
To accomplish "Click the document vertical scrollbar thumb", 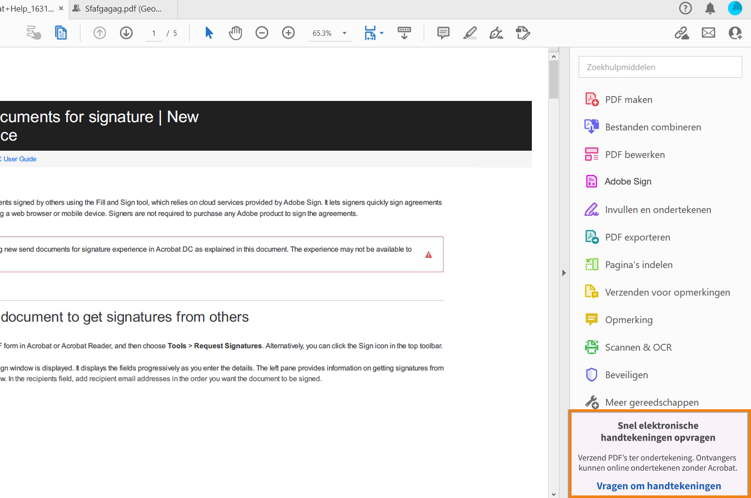I will click(x=553, y=79).
